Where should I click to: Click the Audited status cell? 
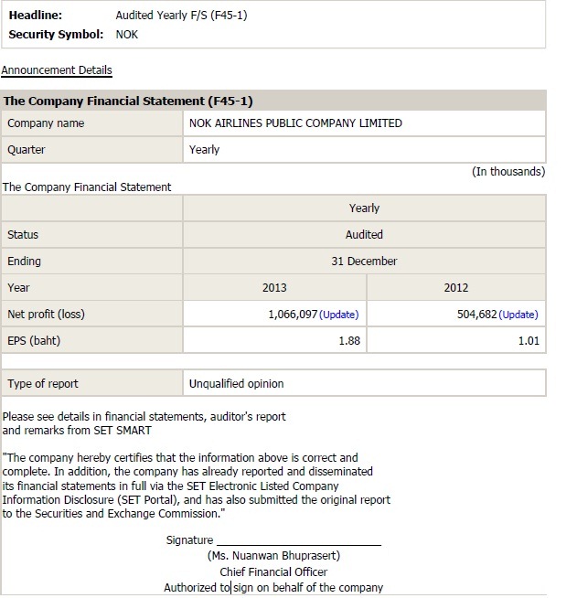click(364, 235)
